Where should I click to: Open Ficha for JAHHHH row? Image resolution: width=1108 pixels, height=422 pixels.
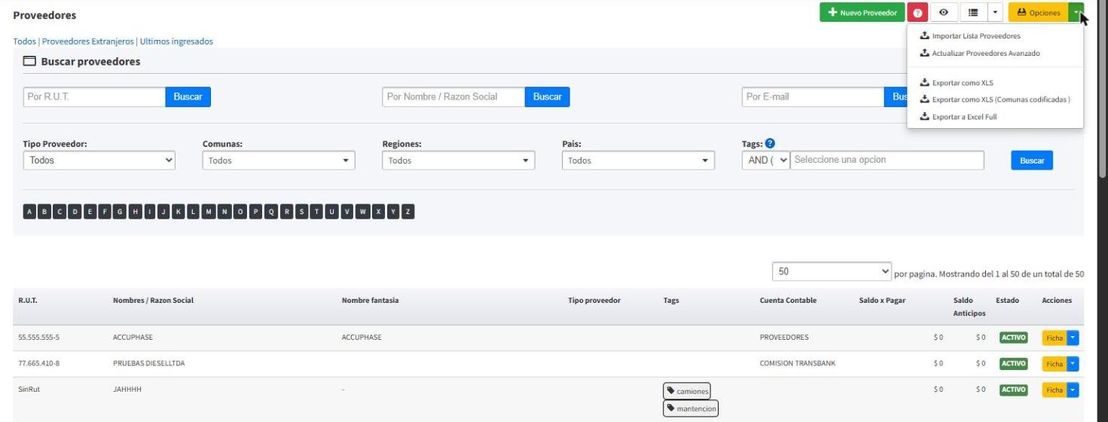pos(1055,390)
